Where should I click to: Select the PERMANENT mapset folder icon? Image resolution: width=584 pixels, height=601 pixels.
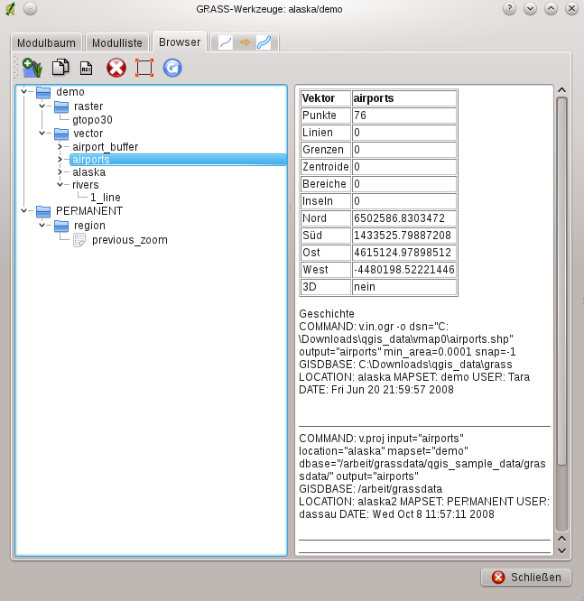coord(43,211)
